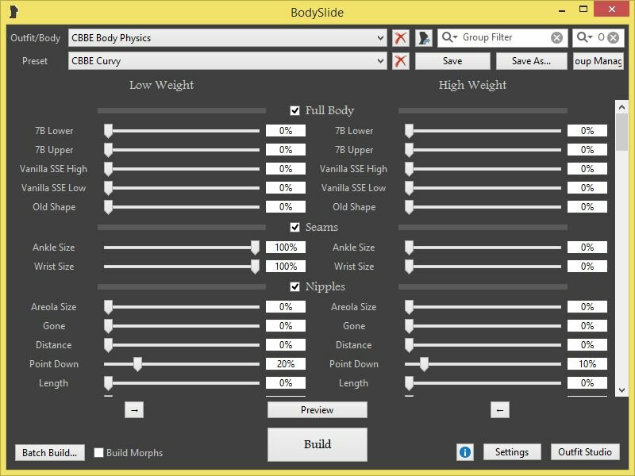Click the scrollbar down arrow
The width and height of the screenshot is (635, 476).
pos(622,390)
